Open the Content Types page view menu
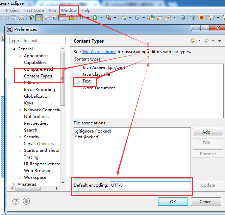 [x=220, y=41]
